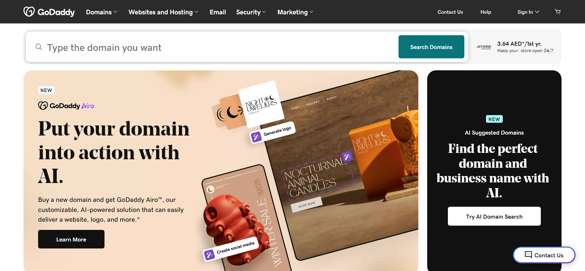585x271 pixels.
Task: Click the Learn More button
Action: [x=71, y=239]
